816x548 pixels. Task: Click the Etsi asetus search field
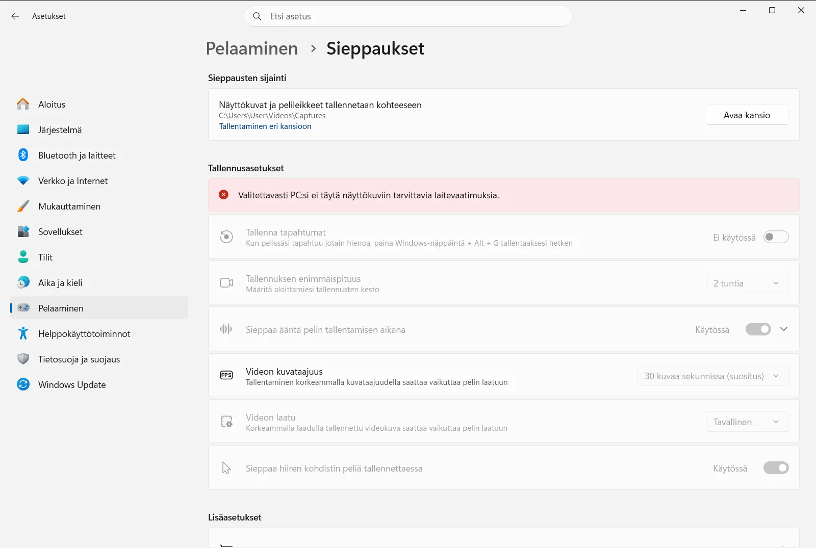tap(408, 16)
